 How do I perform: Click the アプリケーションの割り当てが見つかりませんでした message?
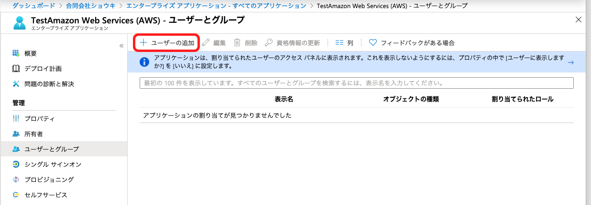tap(217, 116)
